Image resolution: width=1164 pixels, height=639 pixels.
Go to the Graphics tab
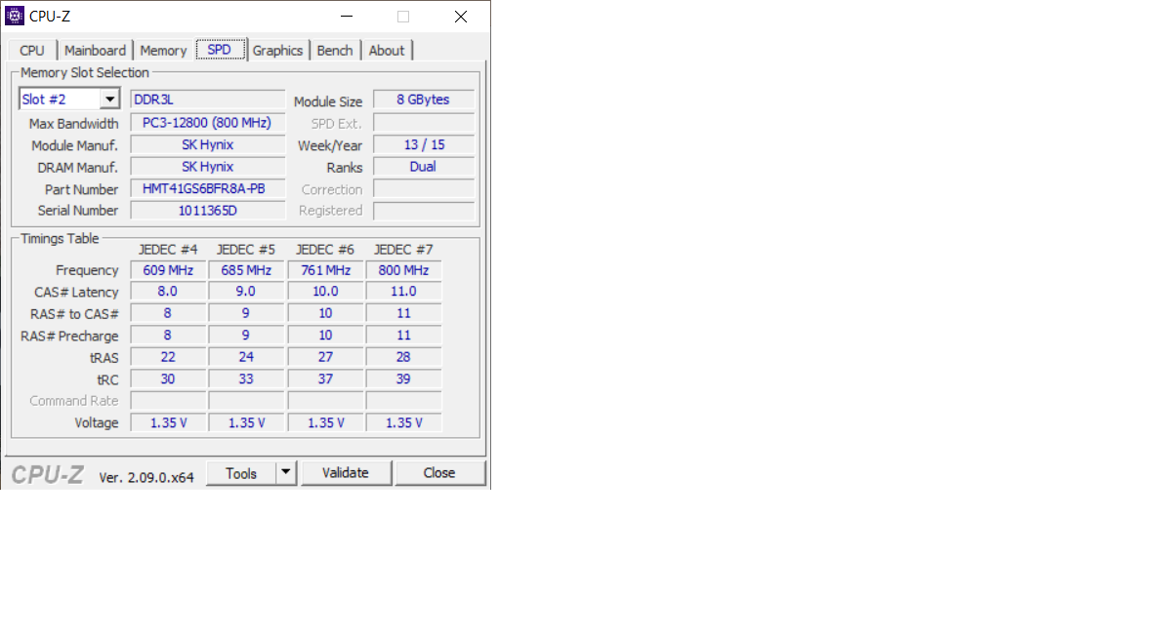pyautogui.click(x=277, y=51)
